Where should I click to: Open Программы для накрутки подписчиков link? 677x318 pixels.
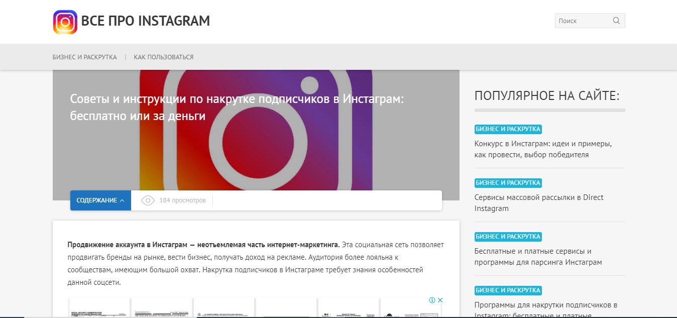coord(546,309)
